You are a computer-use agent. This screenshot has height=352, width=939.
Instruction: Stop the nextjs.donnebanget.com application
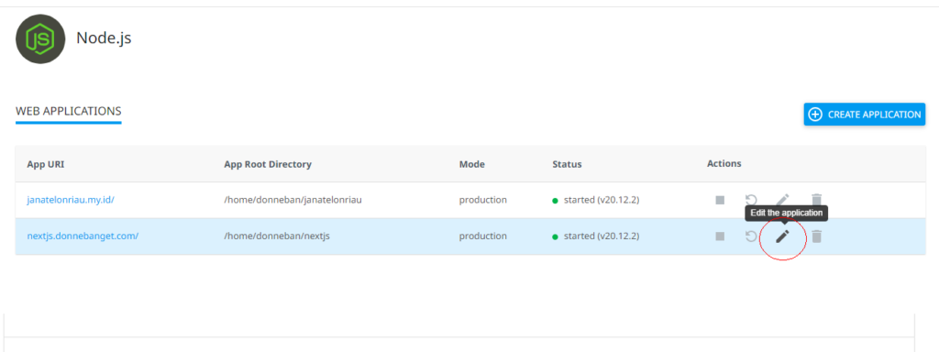[x=720, y=236]
